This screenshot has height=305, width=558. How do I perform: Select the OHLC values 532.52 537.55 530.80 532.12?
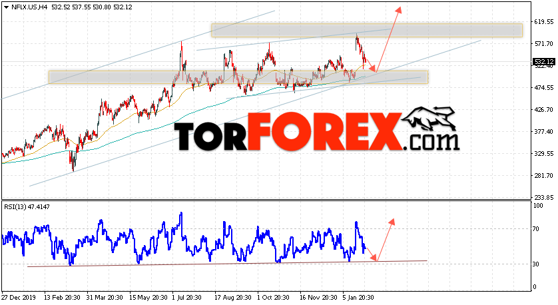pyautogui.click(x=92, y=7)
